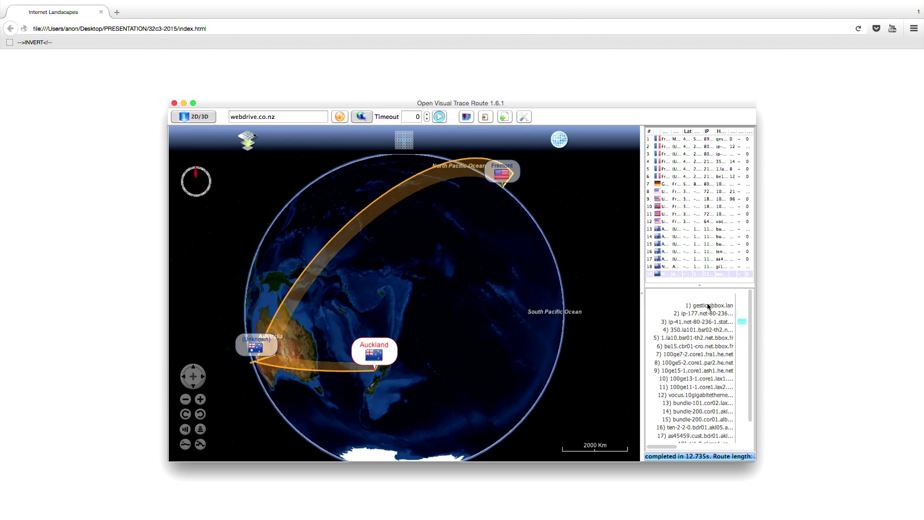
Task: Click hop label '9) 10ge15-1.core1.ash1.he.net'
Action: pos(693,371)
